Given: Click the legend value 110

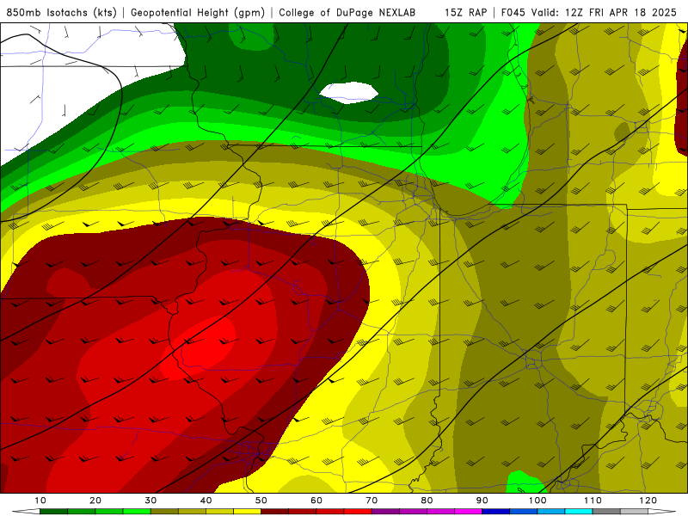Looking at the screenshot, I should (x=593, y=501).
